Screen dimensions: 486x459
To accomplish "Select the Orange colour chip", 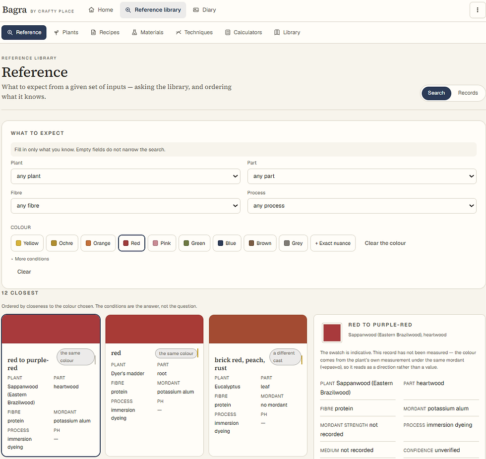I will pos(98,243).
